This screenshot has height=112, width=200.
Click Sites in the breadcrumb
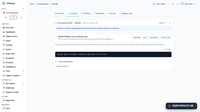32,4
